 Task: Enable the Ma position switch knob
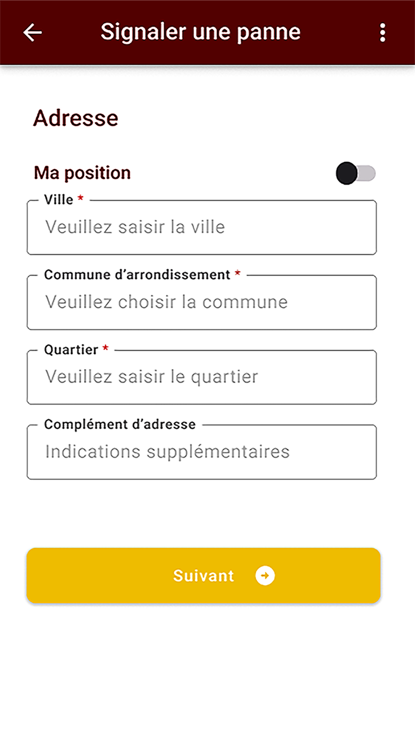click(347, 173)
